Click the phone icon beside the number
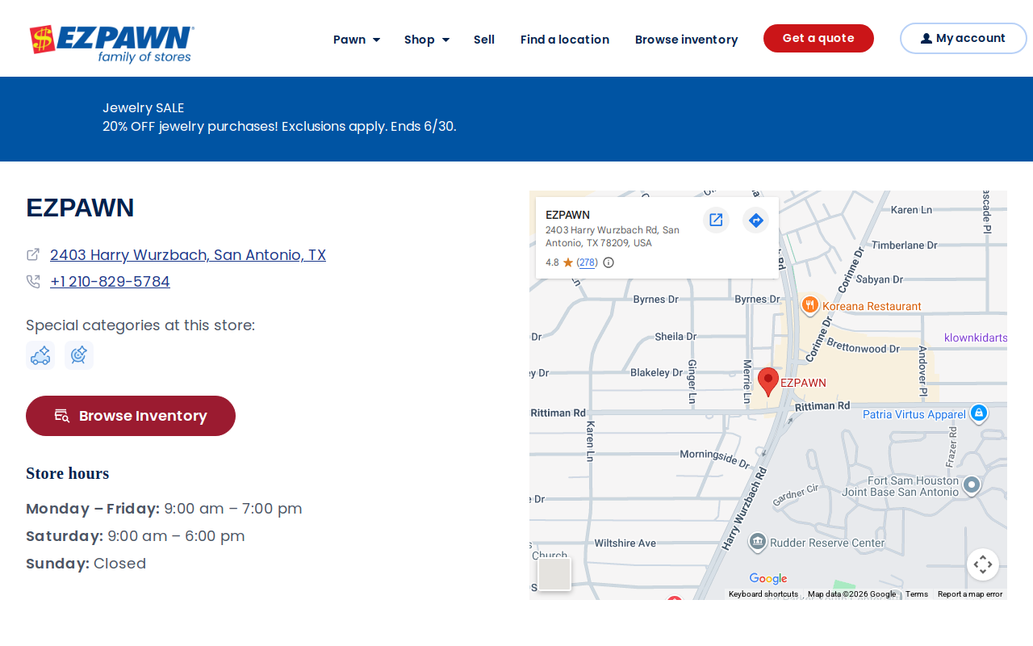Viewport: 1033px width, 646px height. click(x=33, y=282)
